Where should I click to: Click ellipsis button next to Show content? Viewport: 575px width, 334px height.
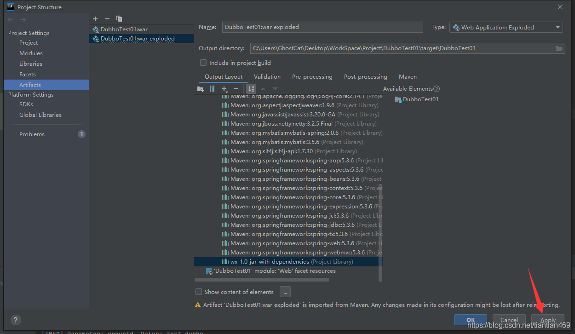tap(285, 292)
